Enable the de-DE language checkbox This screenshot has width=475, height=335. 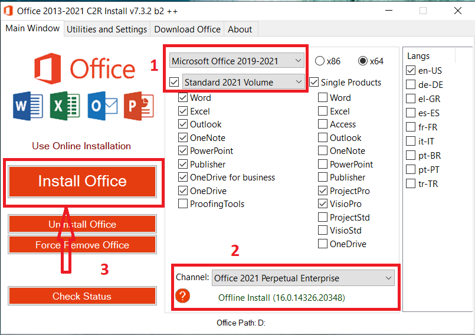tap(411, 84)
